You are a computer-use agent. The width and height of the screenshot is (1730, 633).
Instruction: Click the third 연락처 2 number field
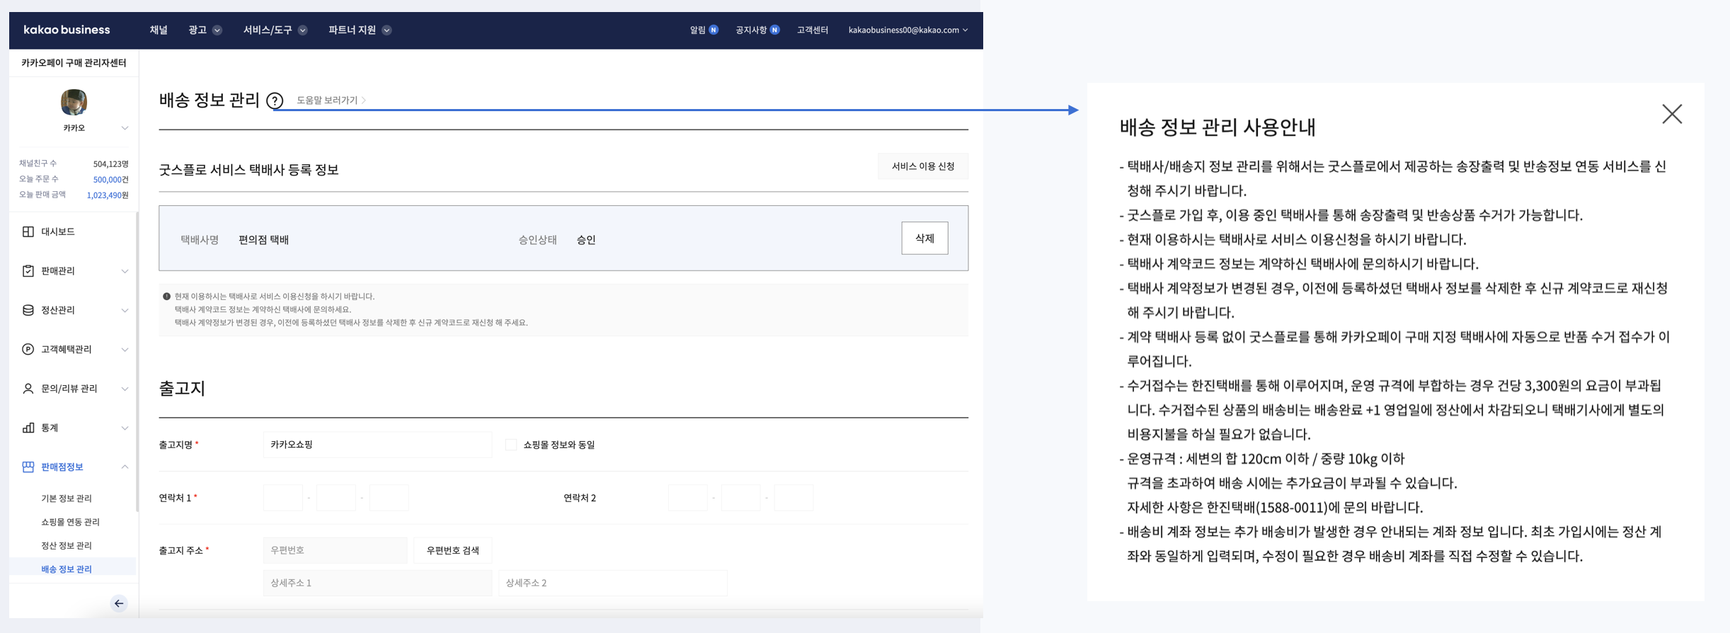[x=794, y=498]
